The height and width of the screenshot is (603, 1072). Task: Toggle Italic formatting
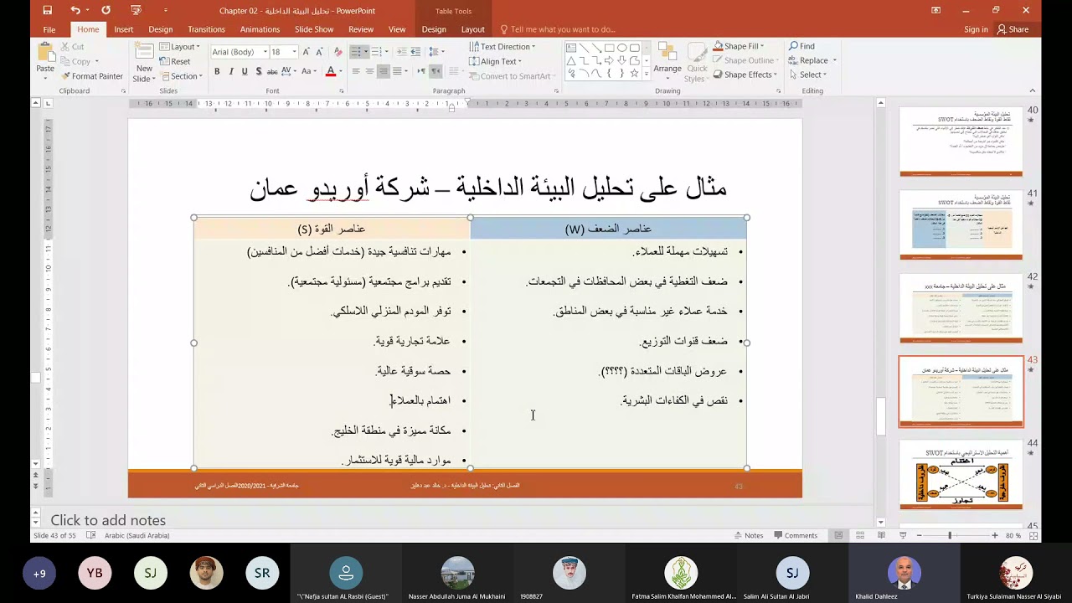(x=231, y=72)
